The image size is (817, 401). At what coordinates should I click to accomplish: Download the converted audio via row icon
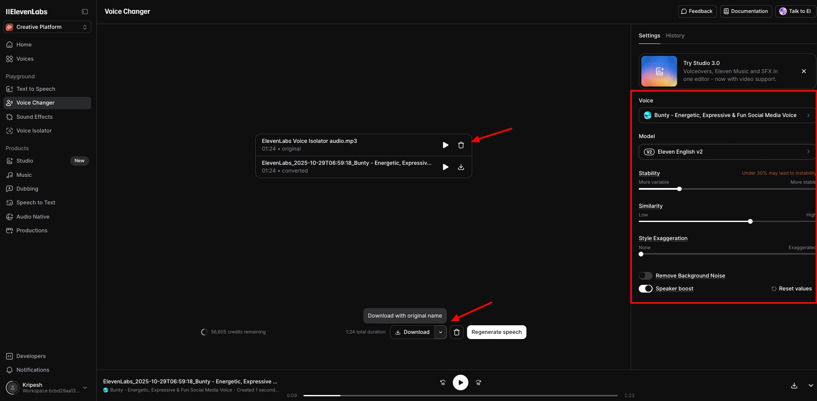[x=461, y=167]
